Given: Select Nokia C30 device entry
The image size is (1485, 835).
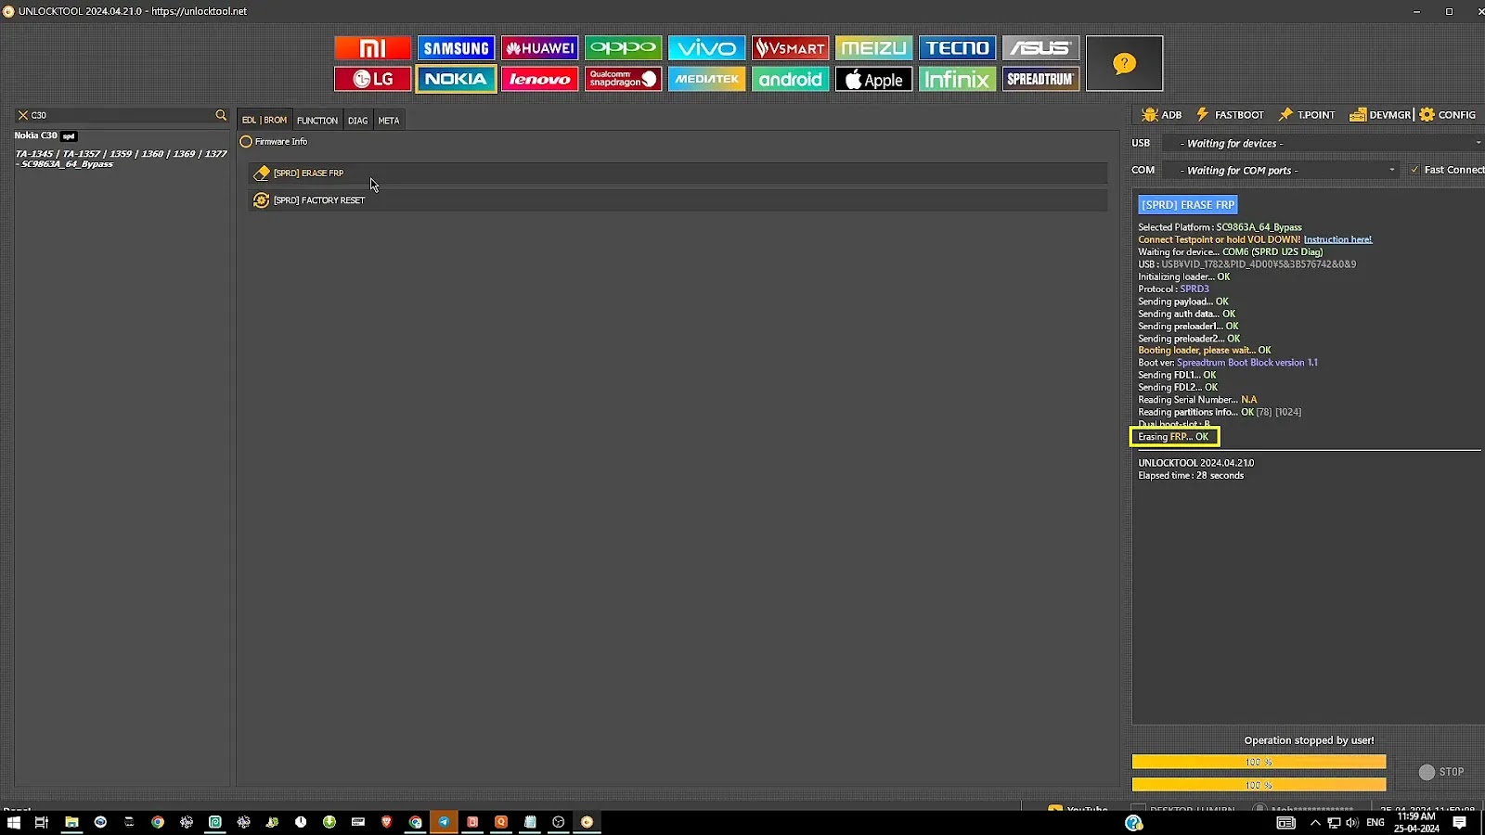Looking at the screenshot, I should 45,135.
